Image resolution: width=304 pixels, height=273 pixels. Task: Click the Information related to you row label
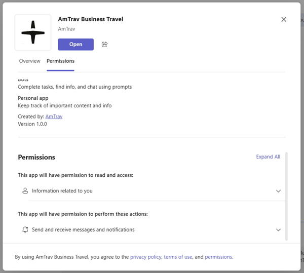click(62, 191)
